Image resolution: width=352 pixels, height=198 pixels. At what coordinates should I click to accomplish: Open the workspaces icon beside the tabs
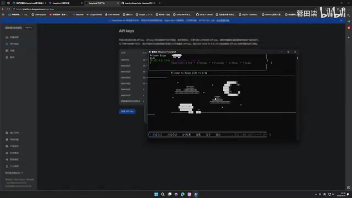point(9,3)
